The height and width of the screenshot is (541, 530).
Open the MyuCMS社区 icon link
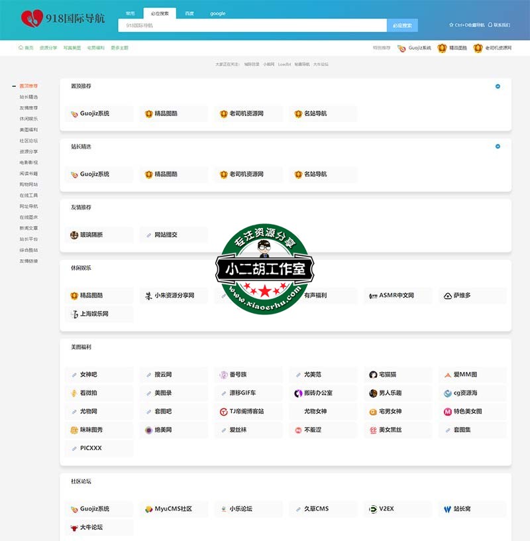(x=149, y=509)
